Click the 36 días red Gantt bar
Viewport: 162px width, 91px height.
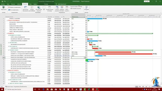click(x=126, y=54)
